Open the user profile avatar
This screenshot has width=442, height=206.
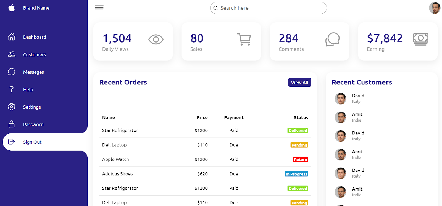click(435, 8)
